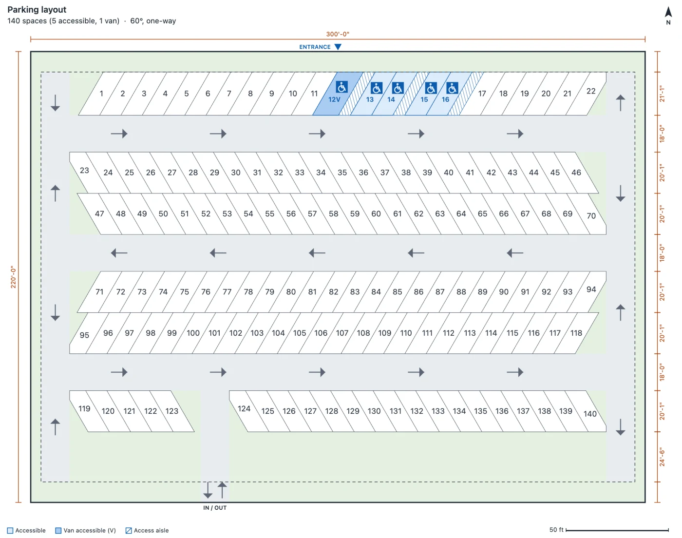Select the Van accessible (V) legend swatch
Image resolution: width=682 pixels, height=538 pixels.
point(58,531)
